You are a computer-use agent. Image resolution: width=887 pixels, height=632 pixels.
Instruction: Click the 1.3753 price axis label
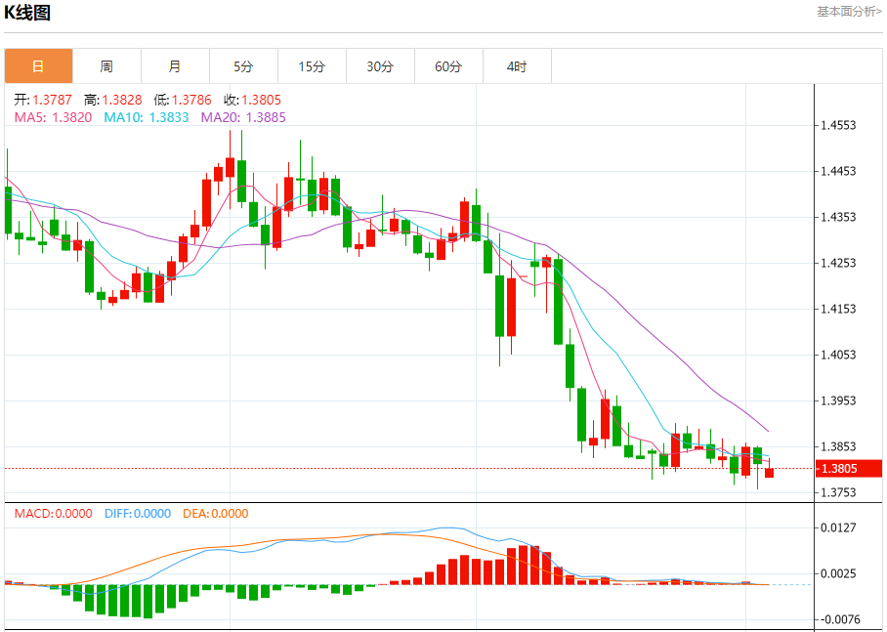click(838, 492)
